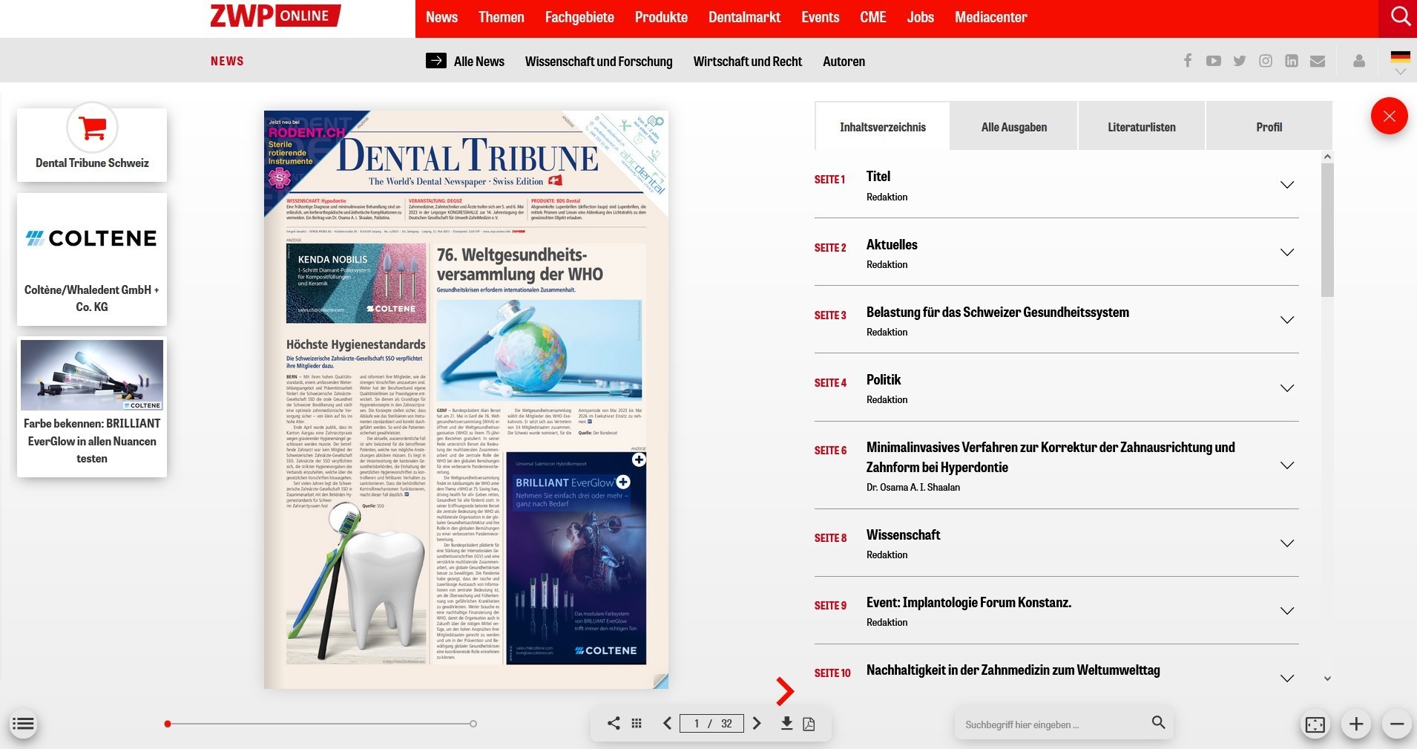Open the Events menu item
The height and width of the screenshot is (749, 1417).
click(820, 17)
